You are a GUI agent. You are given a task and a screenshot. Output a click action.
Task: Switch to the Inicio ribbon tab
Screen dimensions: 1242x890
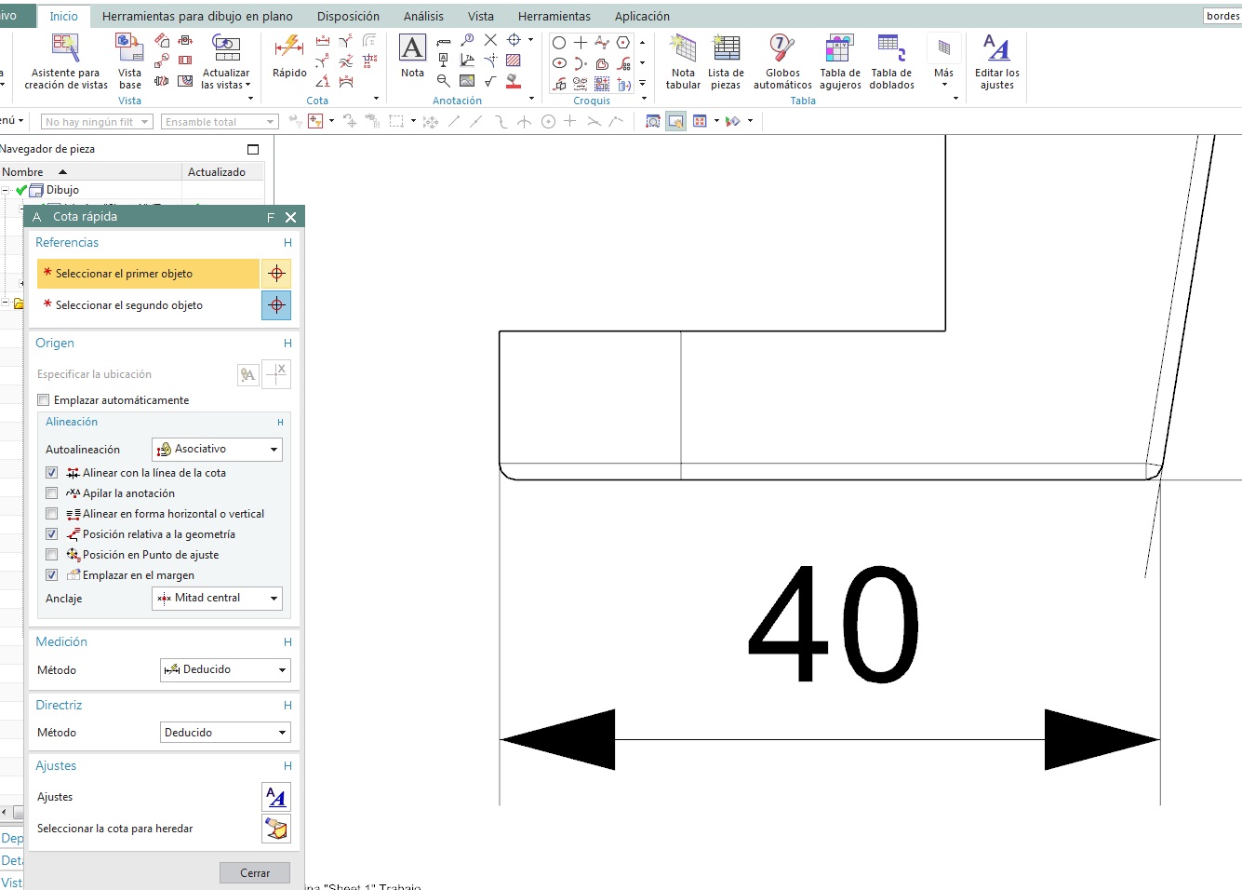(63, 16)
